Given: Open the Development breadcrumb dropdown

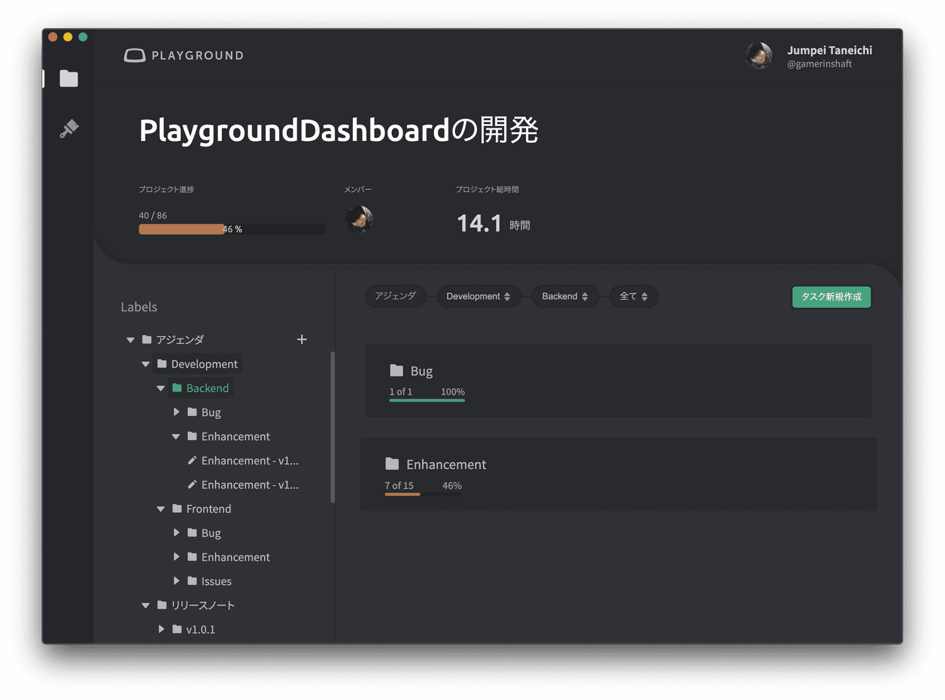Looking at the screenshot, I should pos(479,296).
